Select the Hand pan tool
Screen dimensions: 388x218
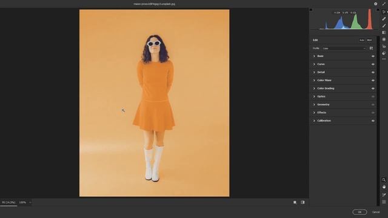pyautogui.click(x=384, y=187)
